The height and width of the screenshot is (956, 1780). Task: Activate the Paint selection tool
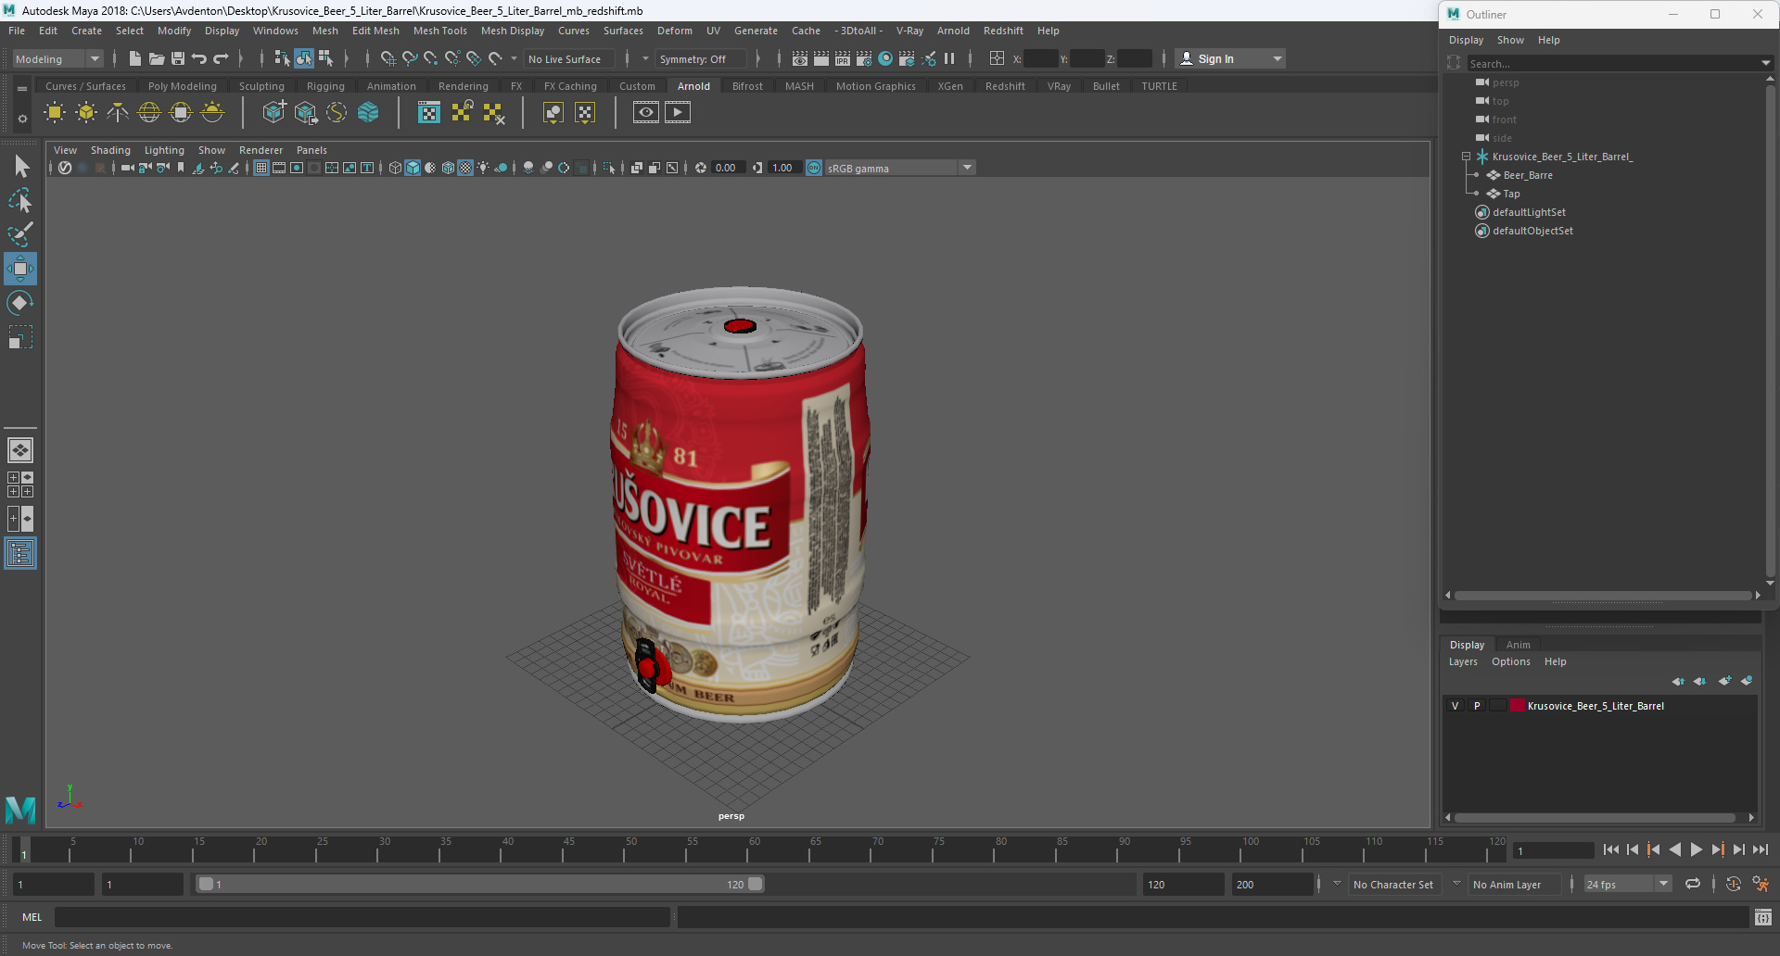pos(20,234)
